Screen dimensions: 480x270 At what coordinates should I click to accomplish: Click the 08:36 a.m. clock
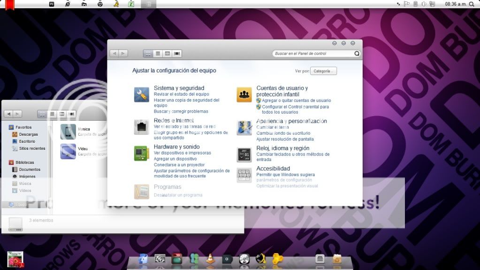pyautogui.click(x=456, y=4)
